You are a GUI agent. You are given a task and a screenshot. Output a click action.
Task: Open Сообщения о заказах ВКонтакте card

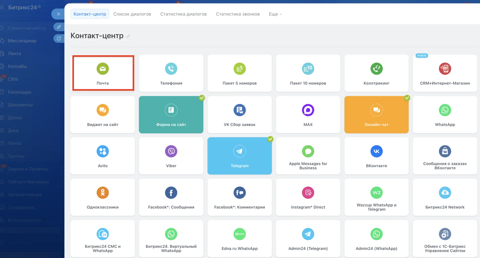pos(445,156)
